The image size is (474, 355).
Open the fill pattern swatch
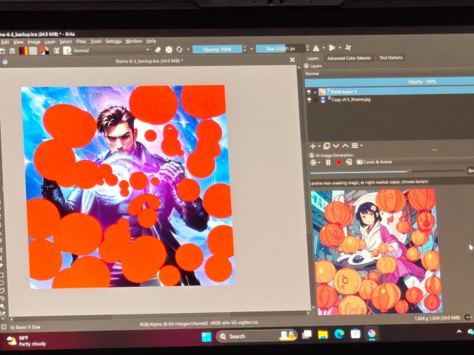coord(33,51)
